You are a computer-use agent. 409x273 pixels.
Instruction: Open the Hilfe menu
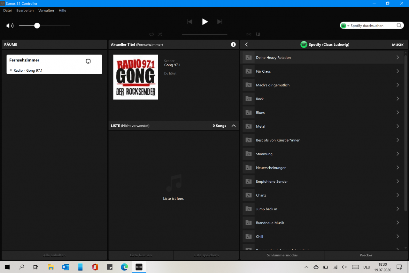(x=62, y=11)
